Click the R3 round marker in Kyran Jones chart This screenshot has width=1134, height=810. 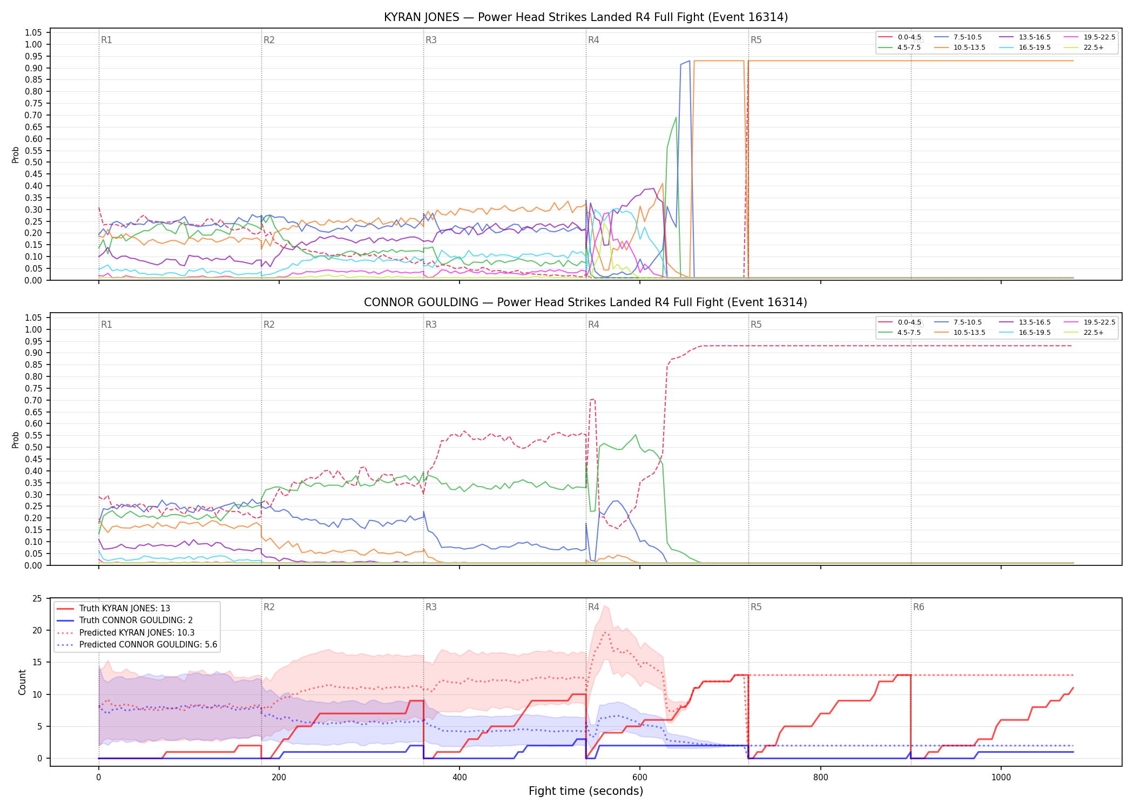[431, 40]
